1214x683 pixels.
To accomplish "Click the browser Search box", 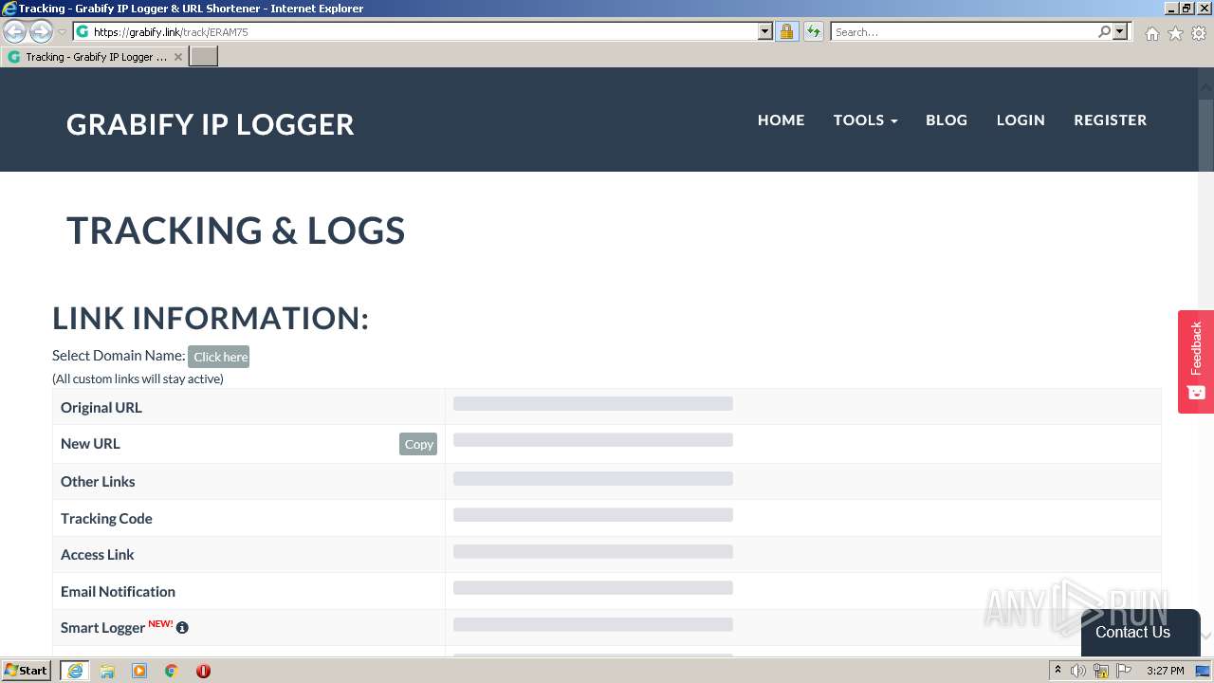I will pos(964,31).
